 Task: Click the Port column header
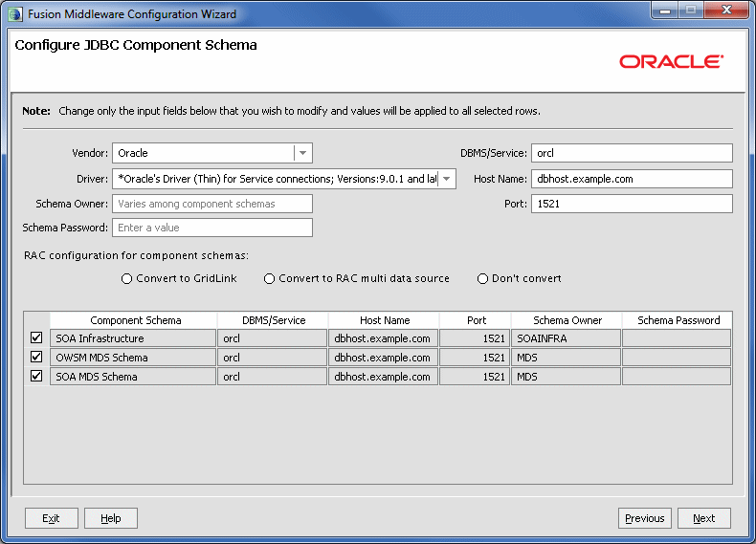pyautogui.click(x=476, y=320)
